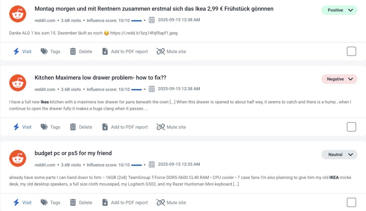Tick the checkbox on the Kitchen Maximera post
Viewport: 366px width, 211px height.
point(351,127)
